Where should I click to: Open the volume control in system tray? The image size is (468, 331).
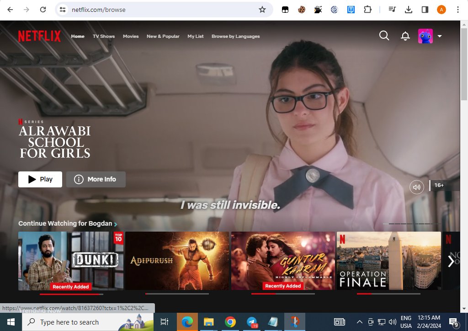(393, 322)
